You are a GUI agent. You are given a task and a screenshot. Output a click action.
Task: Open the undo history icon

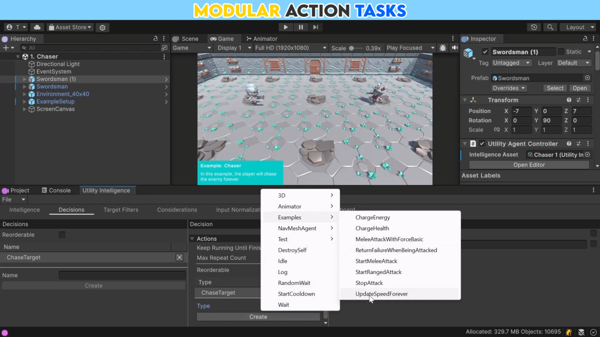pos(534,27)
